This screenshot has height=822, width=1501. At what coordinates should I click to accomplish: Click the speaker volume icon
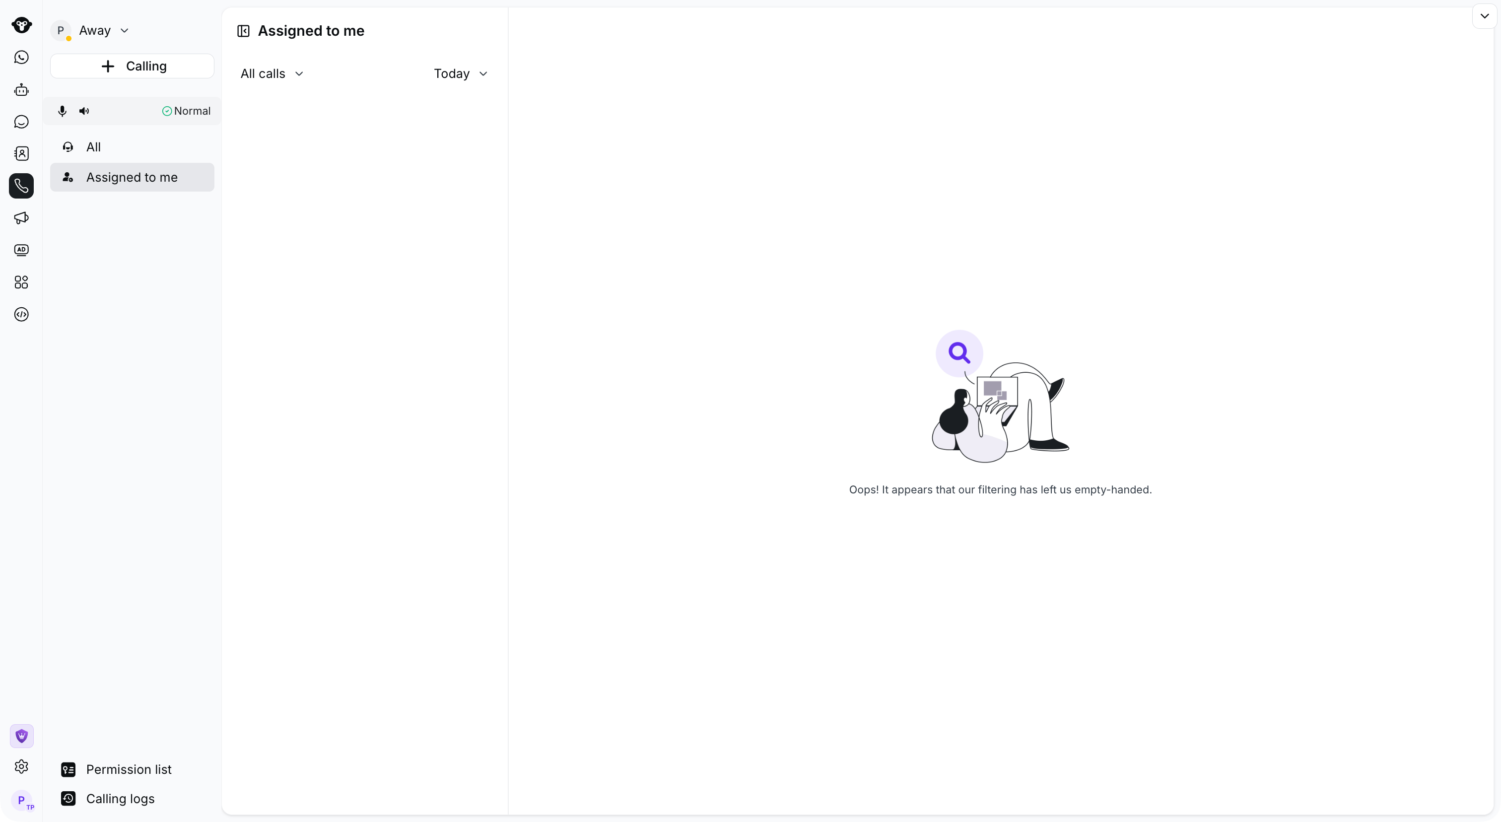[84, 111]
